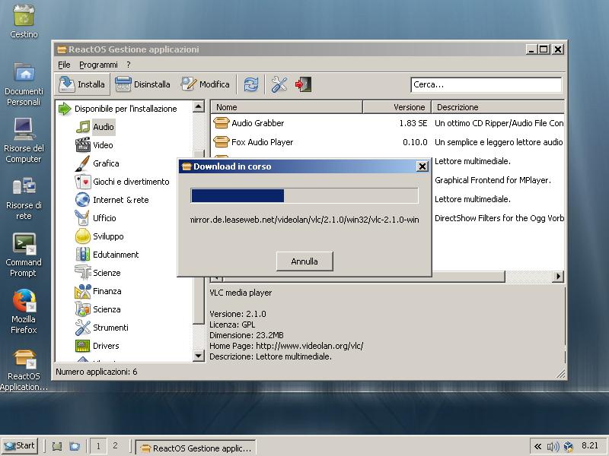Click the Modifica toolbar button
Image resolution: width=609 pixels, height=456 pixels.
tap(205, 84)
